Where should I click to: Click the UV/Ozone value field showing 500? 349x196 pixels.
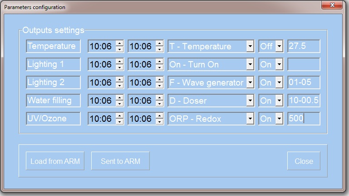pyautogui.click(x=303, y=119)
